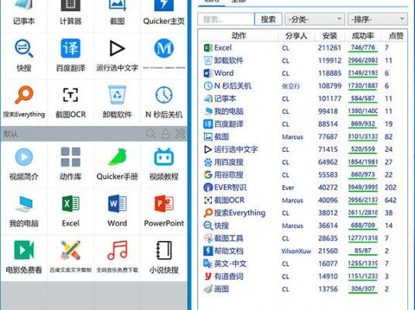
Task: Sort by the 分享人 column header
Action: click(x=296, y=36)
